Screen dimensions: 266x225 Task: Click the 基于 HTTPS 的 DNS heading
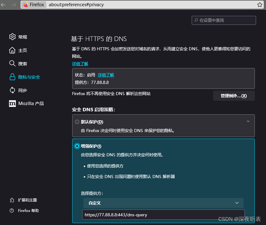point(99,39)
